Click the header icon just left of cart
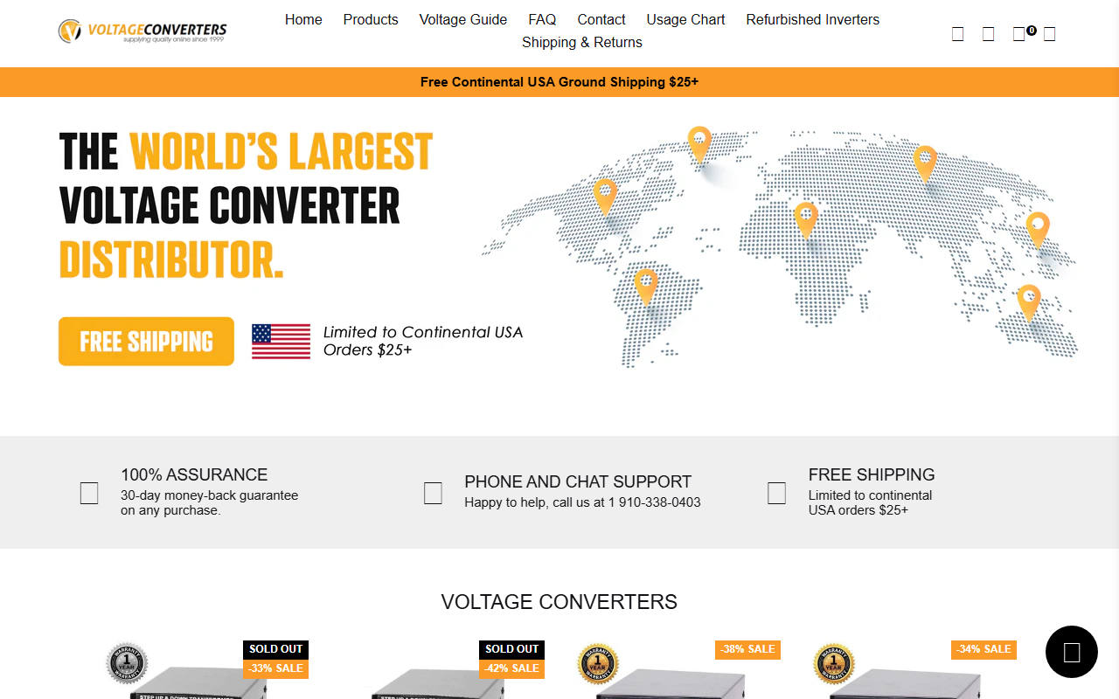Image resolution: width=1119 pixels, height=699 pixels. 989,34
